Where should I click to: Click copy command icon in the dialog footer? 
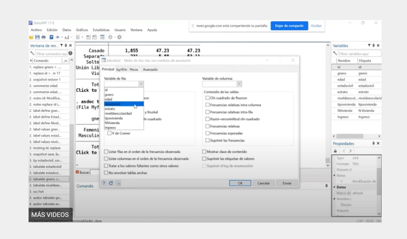click(x=118, y=183)
